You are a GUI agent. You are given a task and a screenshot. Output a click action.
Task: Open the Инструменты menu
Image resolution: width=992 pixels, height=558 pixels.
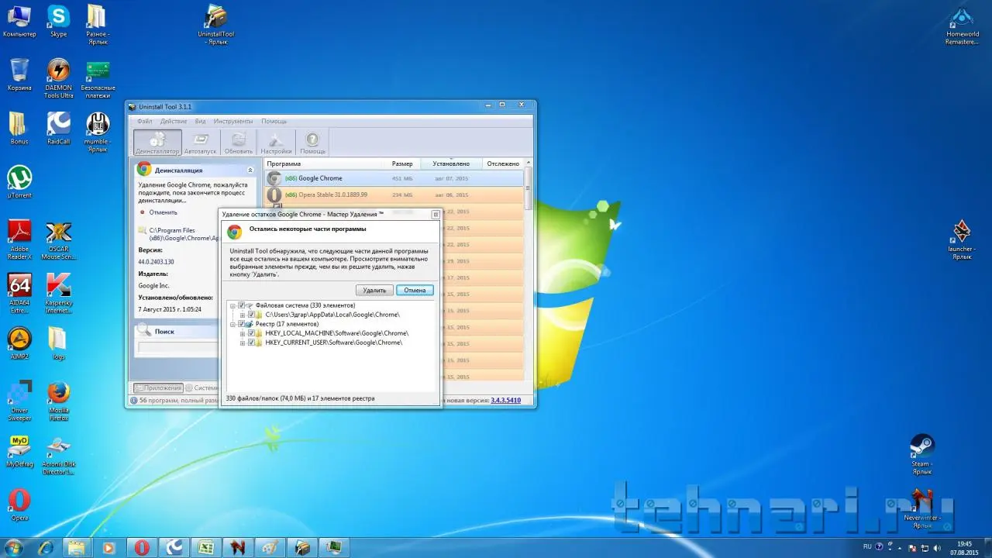click(x=233, y=121)
